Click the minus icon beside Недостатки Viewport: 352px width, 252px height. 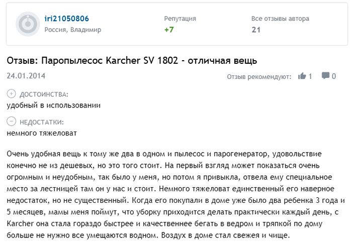click(12, 121)
